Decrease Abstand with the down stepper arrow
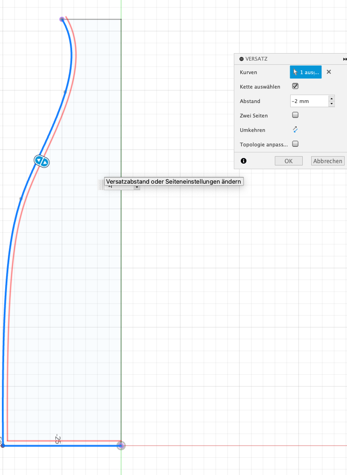 coord(331,103)
